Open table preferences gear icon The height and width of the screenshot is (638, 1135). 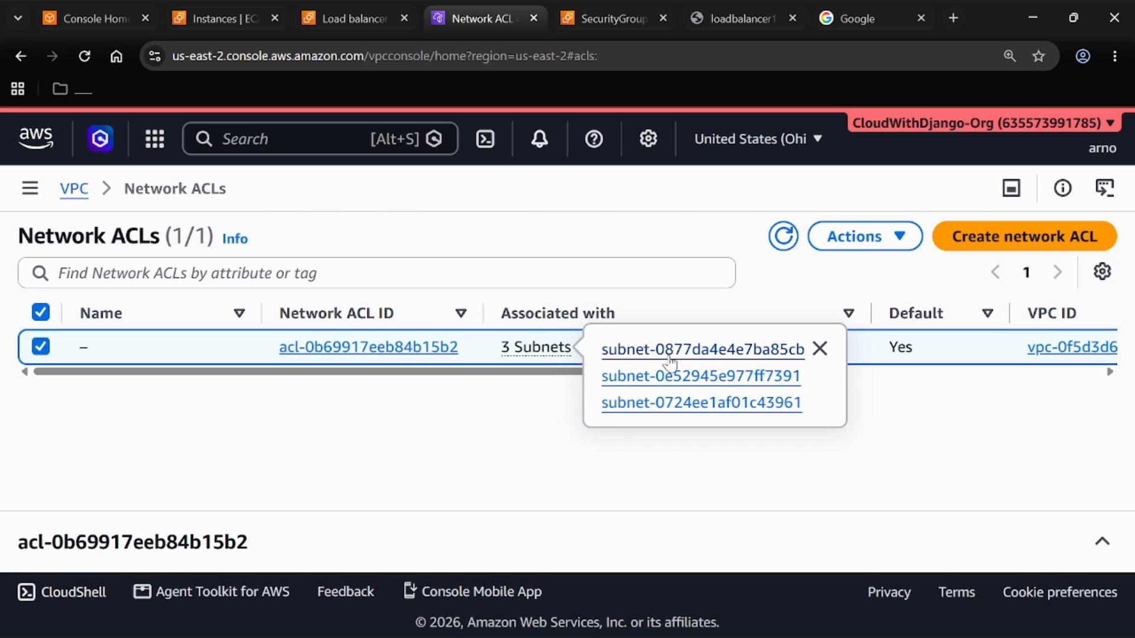point(1102,272)
